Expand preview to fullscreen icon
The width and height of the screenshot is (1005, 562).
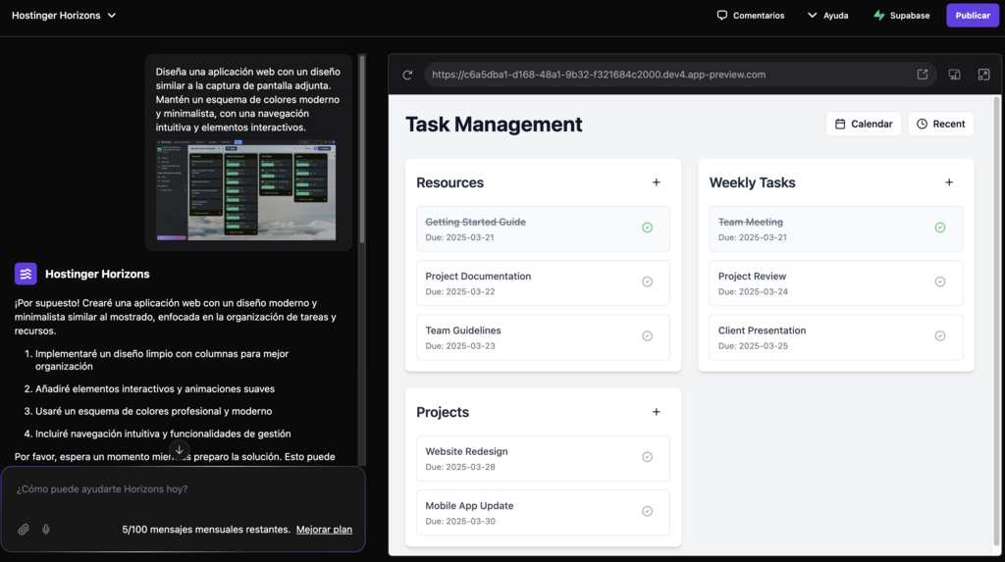click(983, 75)
